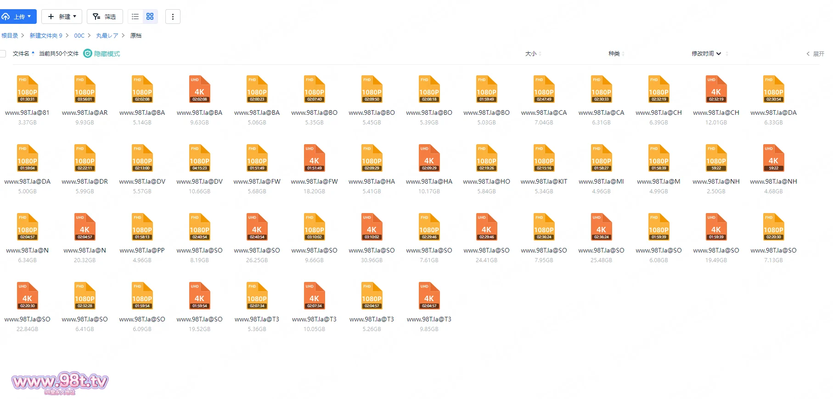Switch to grid view layout

(x=150, y=17)
